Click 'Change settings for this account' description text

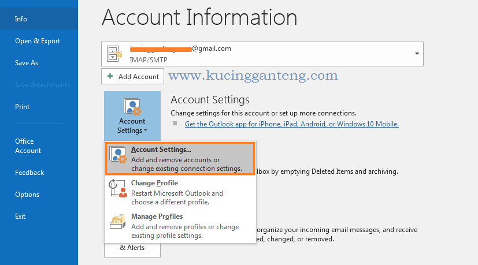click(x=264, y=113)
